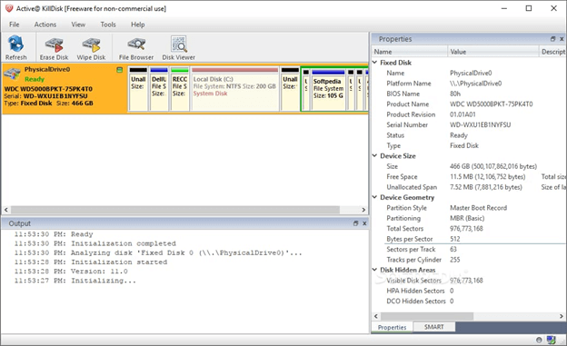Screen dimensions: 567x346
Task: Open the File Browser tool
Action: (136, 48)
